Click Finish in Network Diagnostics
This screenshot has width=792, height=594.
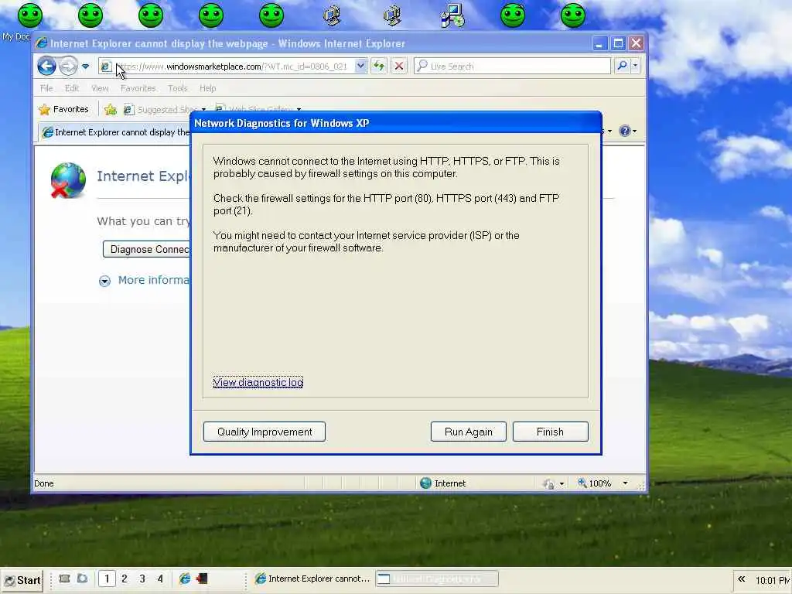coord(550,432)
